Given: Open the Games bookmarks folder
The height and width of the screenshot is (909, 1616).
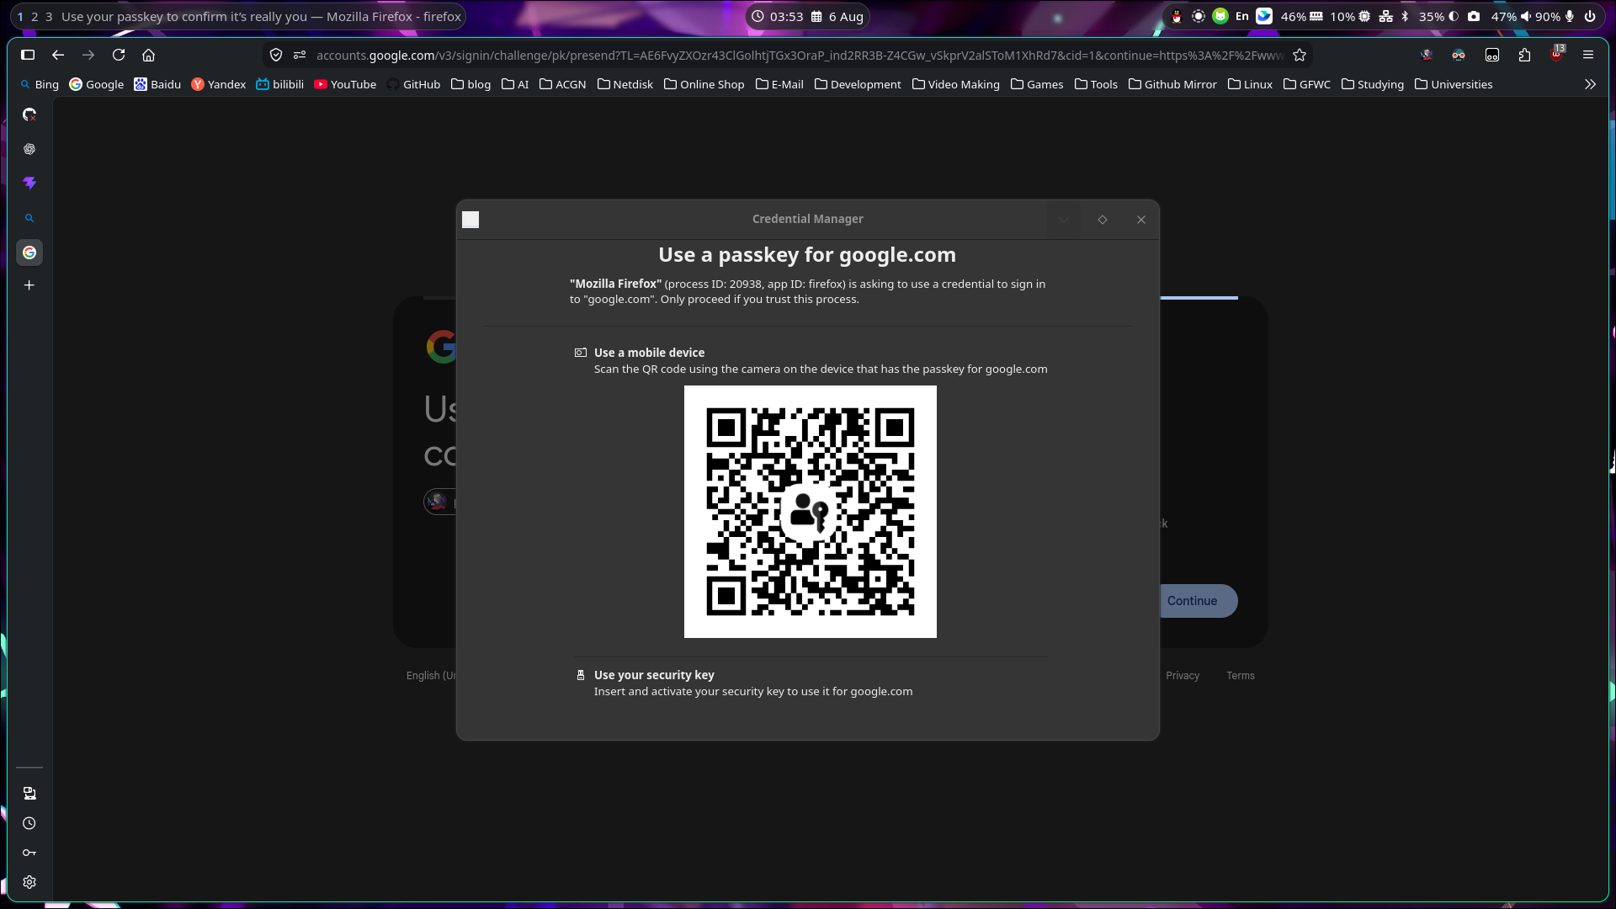Looking at the screenshot, I should tap(1036, 84).
